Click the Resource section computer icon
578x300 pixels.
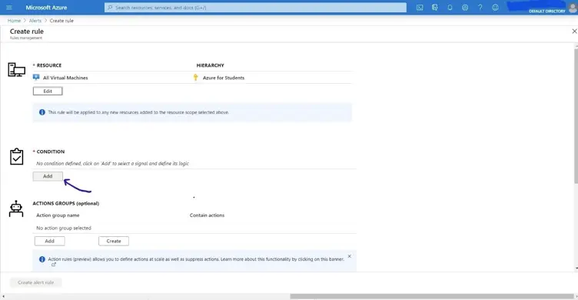click(17, 70)
